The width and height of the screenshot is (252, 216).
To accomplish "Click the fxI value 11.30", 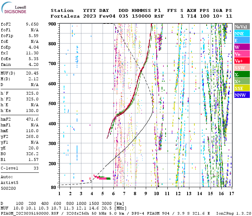I will point(32,53).
